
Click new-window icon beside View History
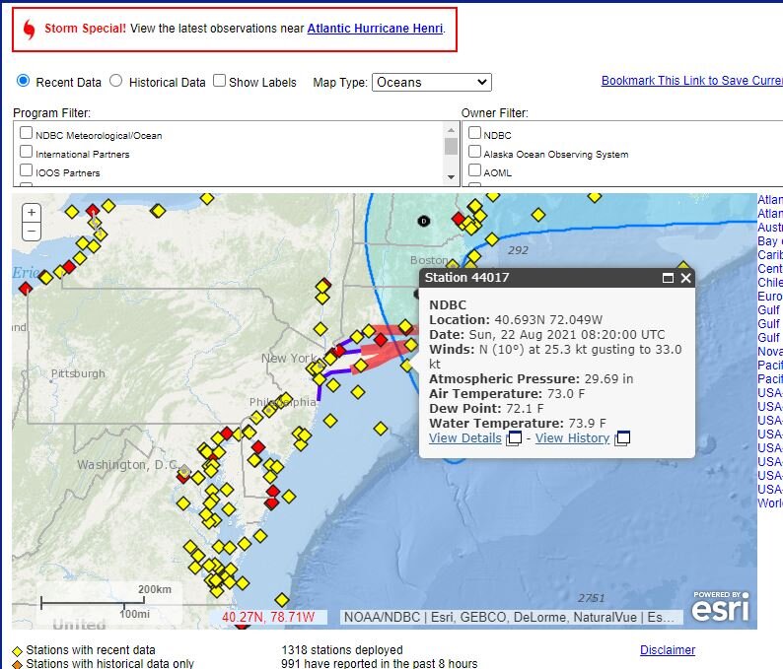[622, 438]
